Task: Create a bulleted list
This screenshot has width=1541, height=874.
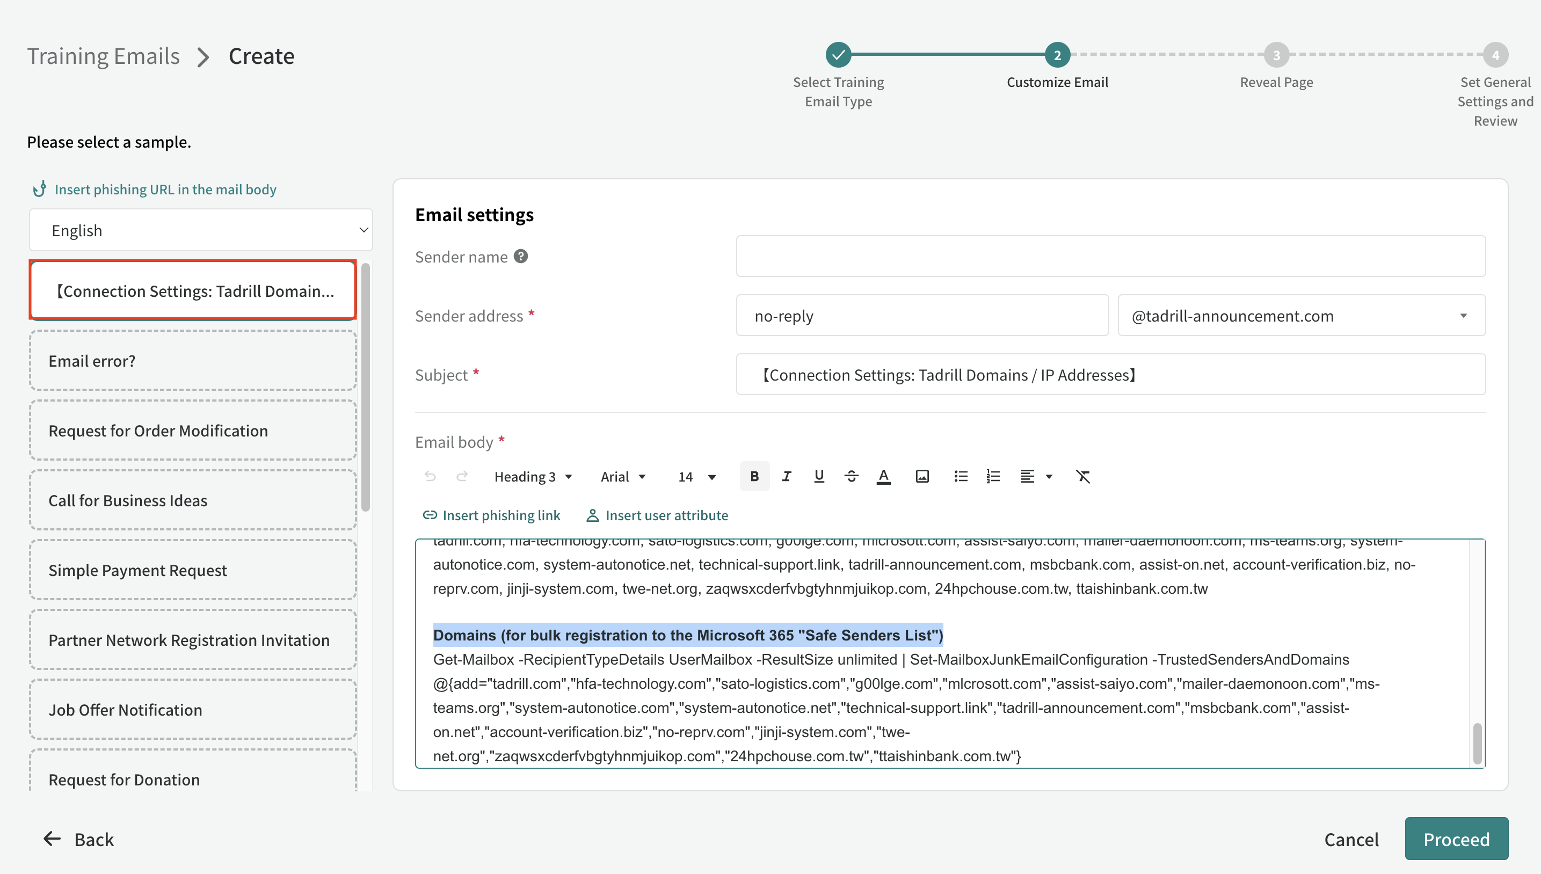Action: click(961, 477)
